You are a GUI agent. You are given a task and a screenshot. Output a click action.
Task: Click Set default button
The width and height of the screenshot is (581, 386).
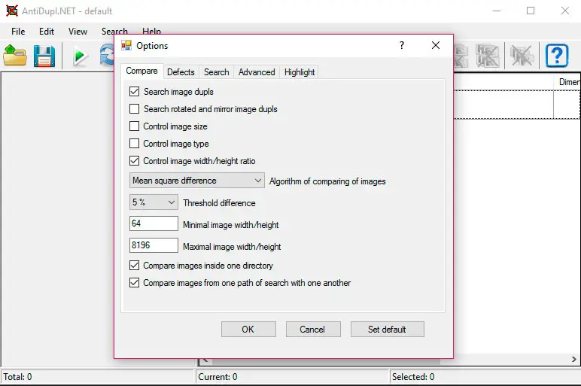pos(388,330)
